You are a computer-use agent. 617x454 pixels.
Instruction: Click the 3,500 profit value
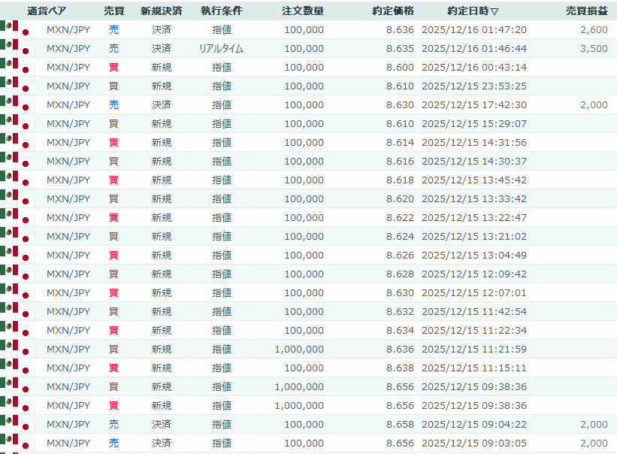[594, 49]
